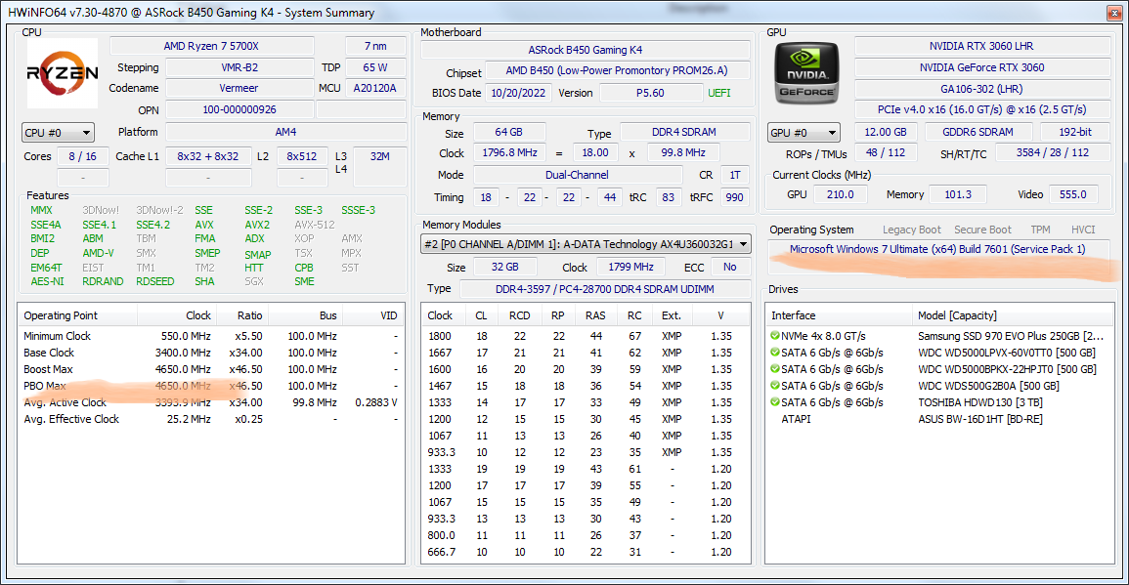Image resolution: width=1129 pixels, height=585 pixels.
Task: Click the AMD Ryzen logo image
Action: point(63,72)
